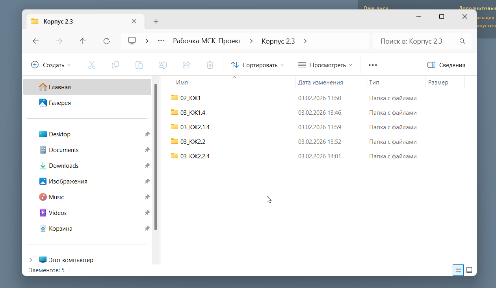Screen dimensions: 496x288
Task: Click the Copy icon in toolbar
Action: pyautogui.click(x=115, y=65)
